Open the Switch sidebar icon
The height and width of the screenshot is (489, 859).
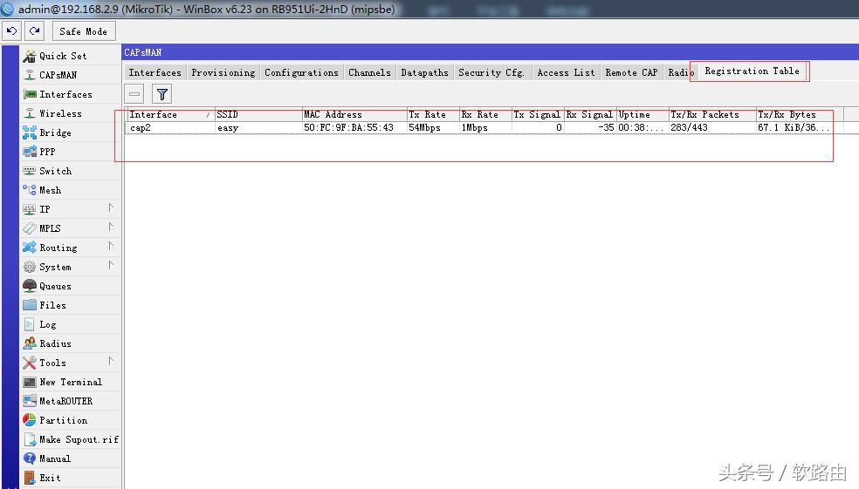29,171
